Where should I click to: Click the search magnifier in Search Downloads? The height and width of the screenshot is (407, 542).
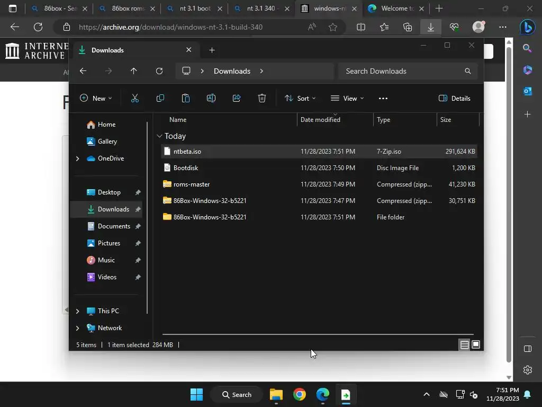click(468, 71)
